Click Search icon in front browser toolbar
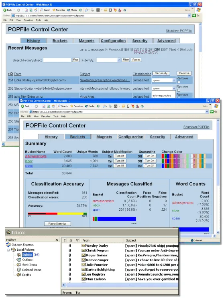The height and width of the screenshot is (298, 224). (x=59, y=106)
